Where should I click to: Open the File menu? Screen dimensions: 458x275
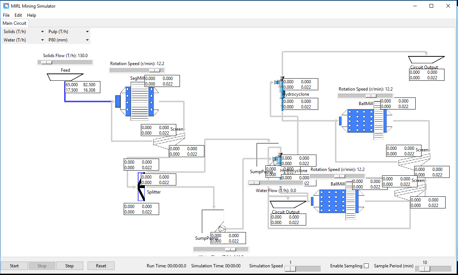pyautogui.click(x=6, y=15)
